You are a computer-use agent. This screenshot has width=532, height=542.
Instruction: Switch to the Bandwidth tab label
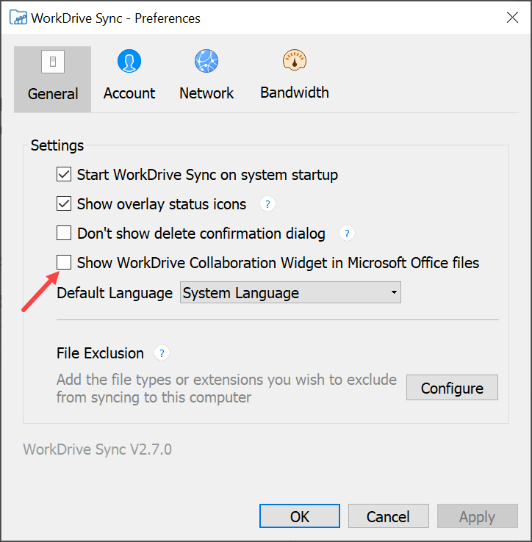tap(295, 93)
